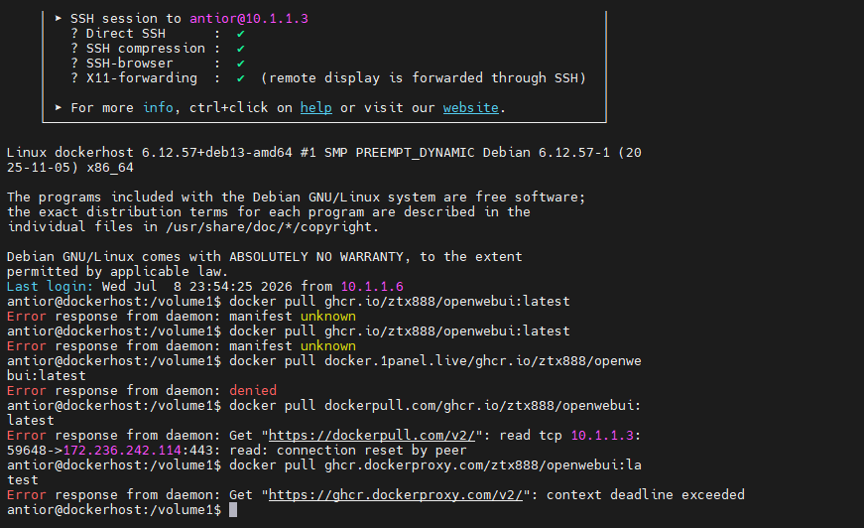Viewport: 864px width, 528px height.
Task: Click the blue info word in banner
Action: [158, 107]
